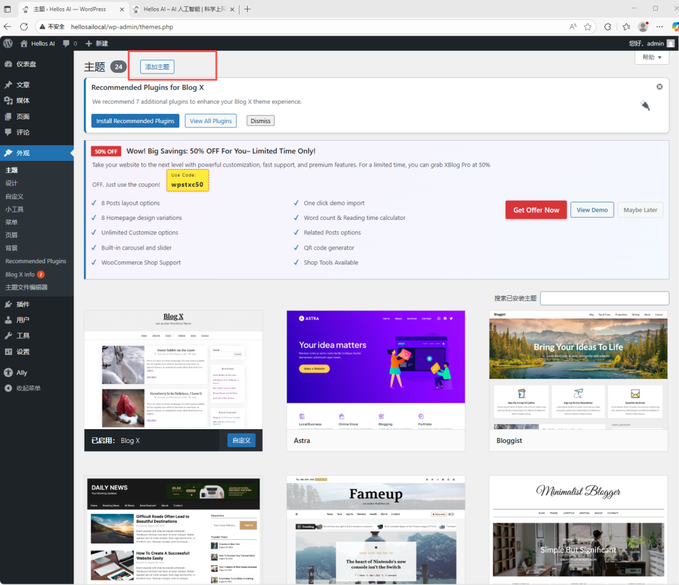Expand the 帮助 help dropdown

[x=652, y=57]
